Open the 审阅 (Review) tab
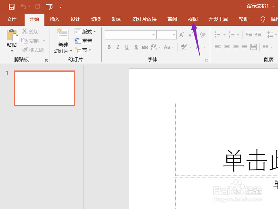Image resolution: width=278 pixels, height=209 pixels. [172, 19]
